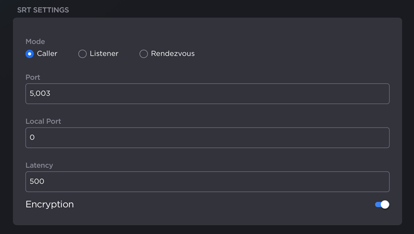Viewport: 414px width, 234px height.
Task: Focus the Port input field
Action: pos(207,93)
